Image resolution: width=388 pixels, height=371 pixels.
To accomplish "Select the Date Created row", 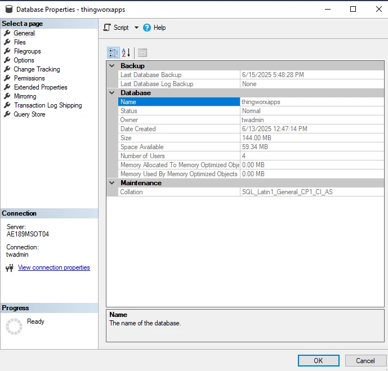I will tap(251, 129).
